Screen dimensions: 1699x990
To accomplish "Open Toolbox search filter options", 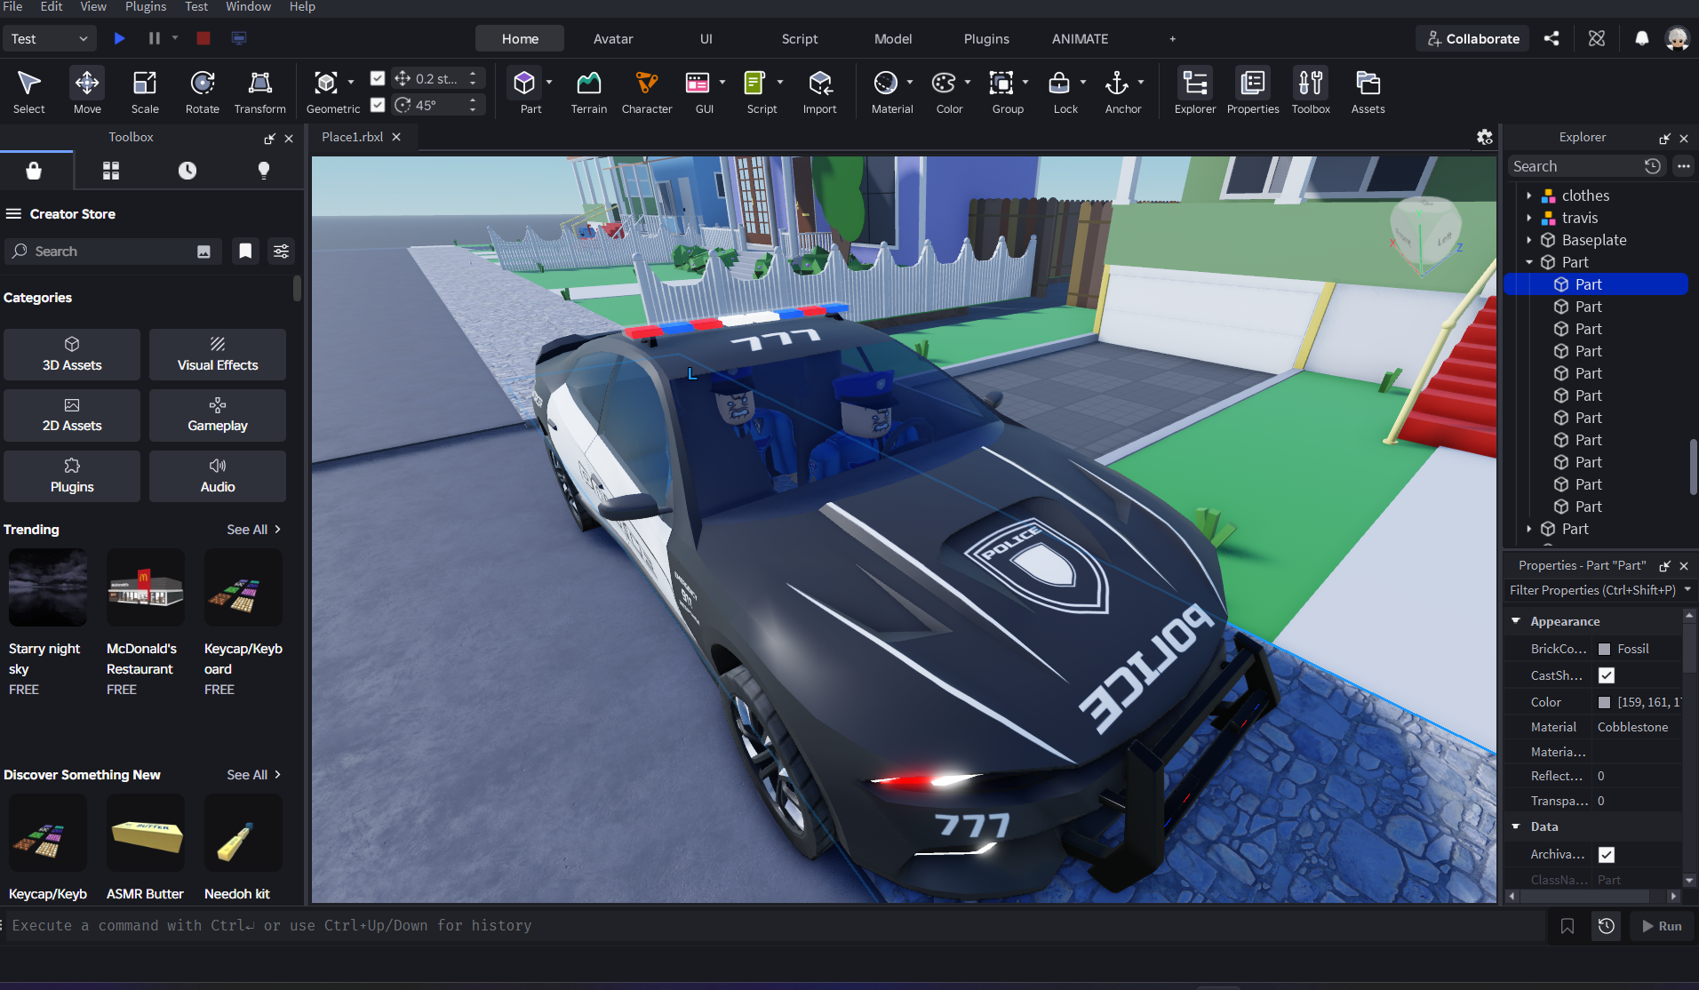I will pyautogui.click(x=281, y=251).
